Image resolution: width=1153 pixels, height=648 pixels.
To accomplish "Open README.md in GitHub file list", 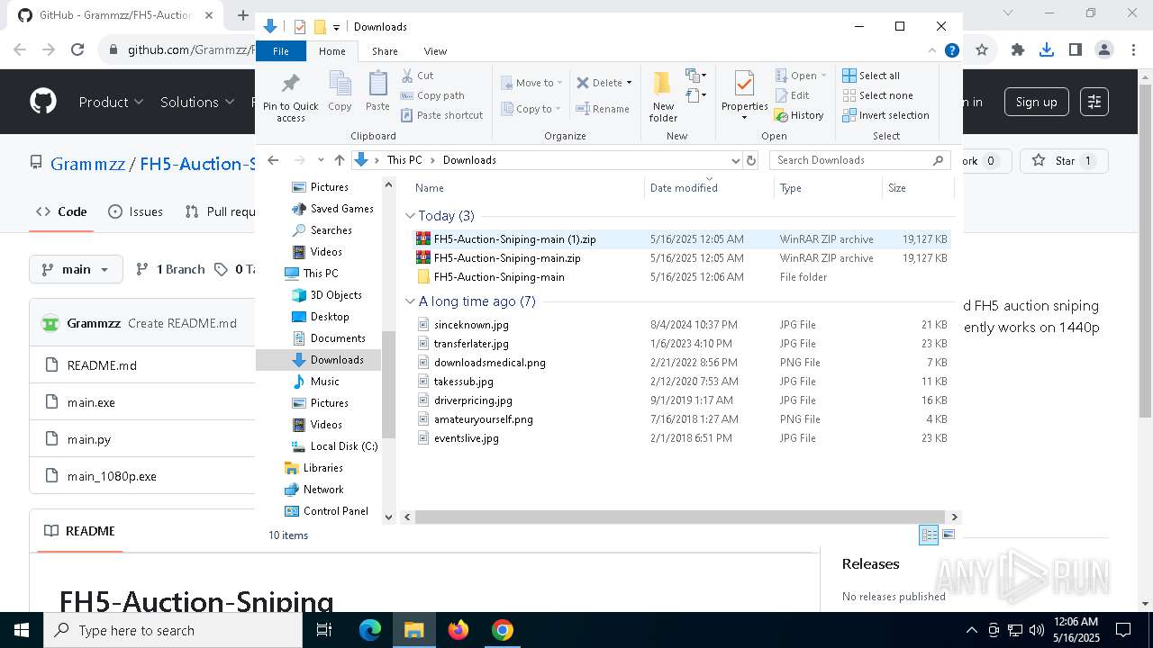I will pyautogui.click(x=102, y=365).
